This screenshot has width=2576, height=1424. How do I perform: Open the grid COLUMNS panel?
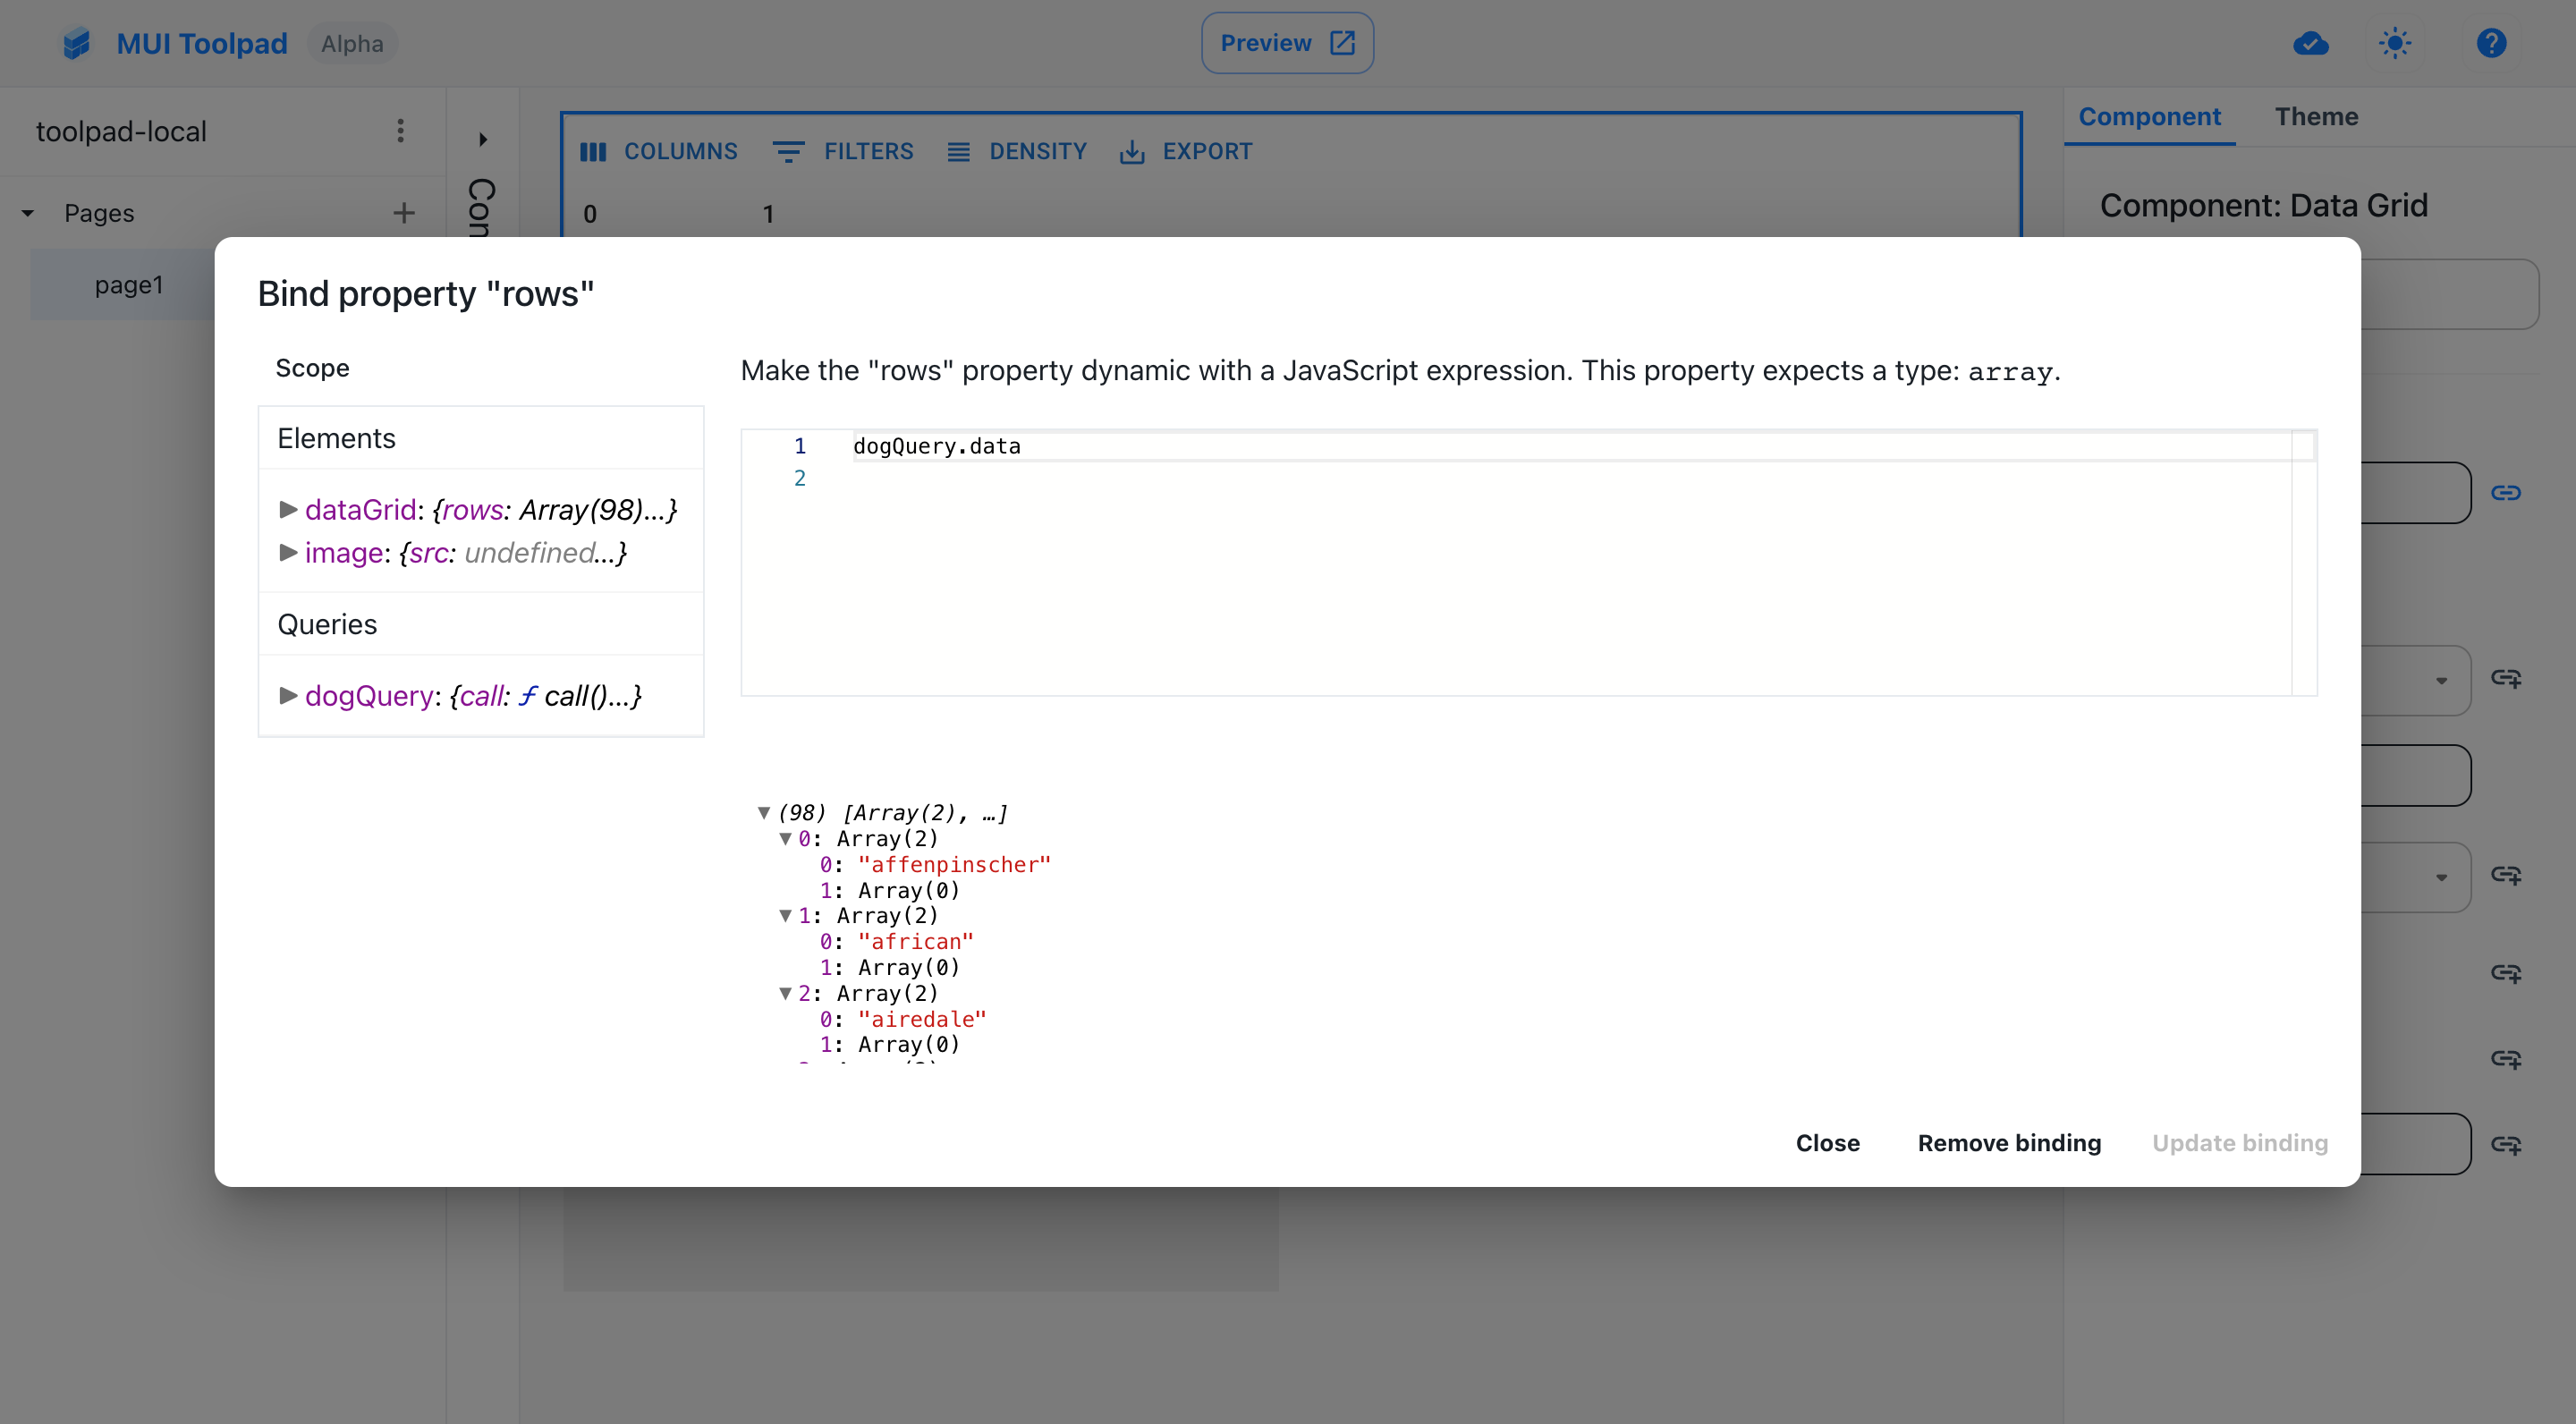point(659,151)
